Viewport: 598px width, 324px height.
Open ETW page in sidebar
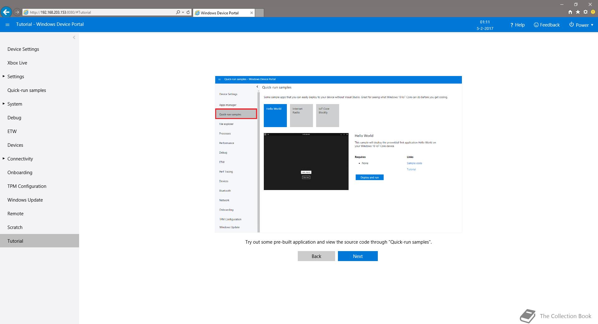(x=40, y=131)
